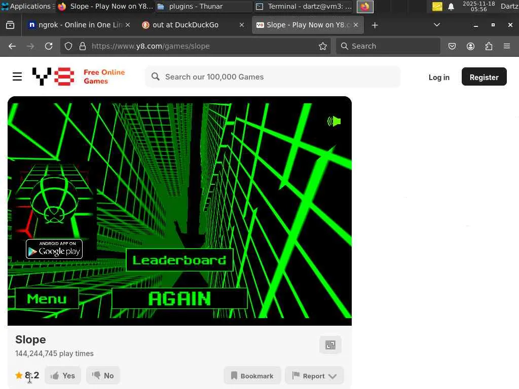Switch to plugins - Thunar window
519x389 pixels.
coord(204,6)
